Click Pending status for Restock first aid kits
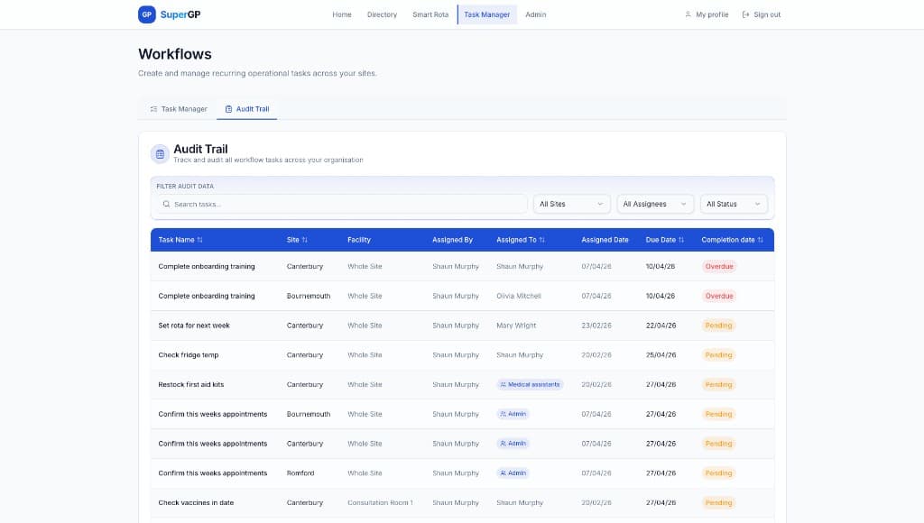The width and height of the screenshot is (924, 523). click(718, 385)
